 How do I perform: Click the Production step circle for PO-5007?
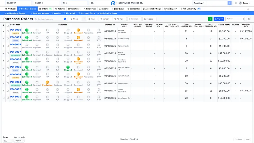coord(47,52)
